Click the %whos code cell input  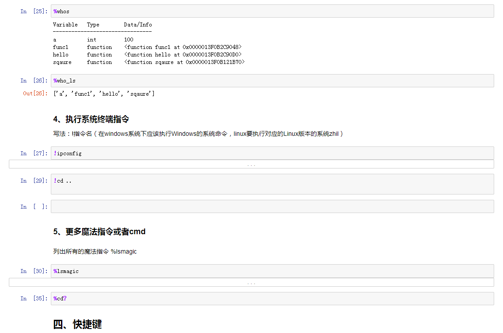tap(272, 11)
